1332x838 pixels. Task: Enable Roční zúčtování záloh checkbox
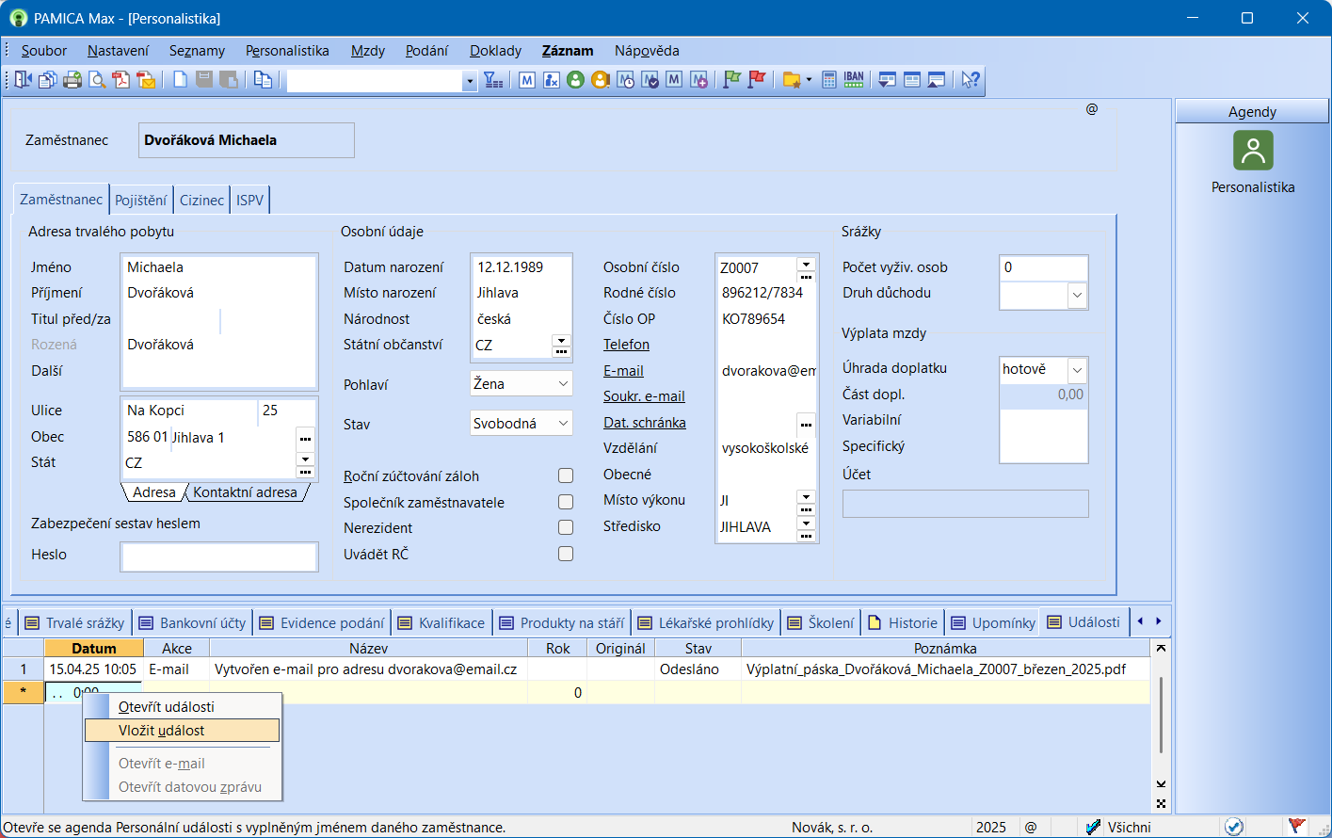566,475
